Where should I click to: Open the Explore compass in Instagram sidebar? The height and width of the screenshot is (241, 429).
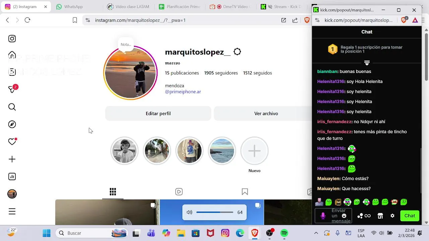tap(12, 125)
